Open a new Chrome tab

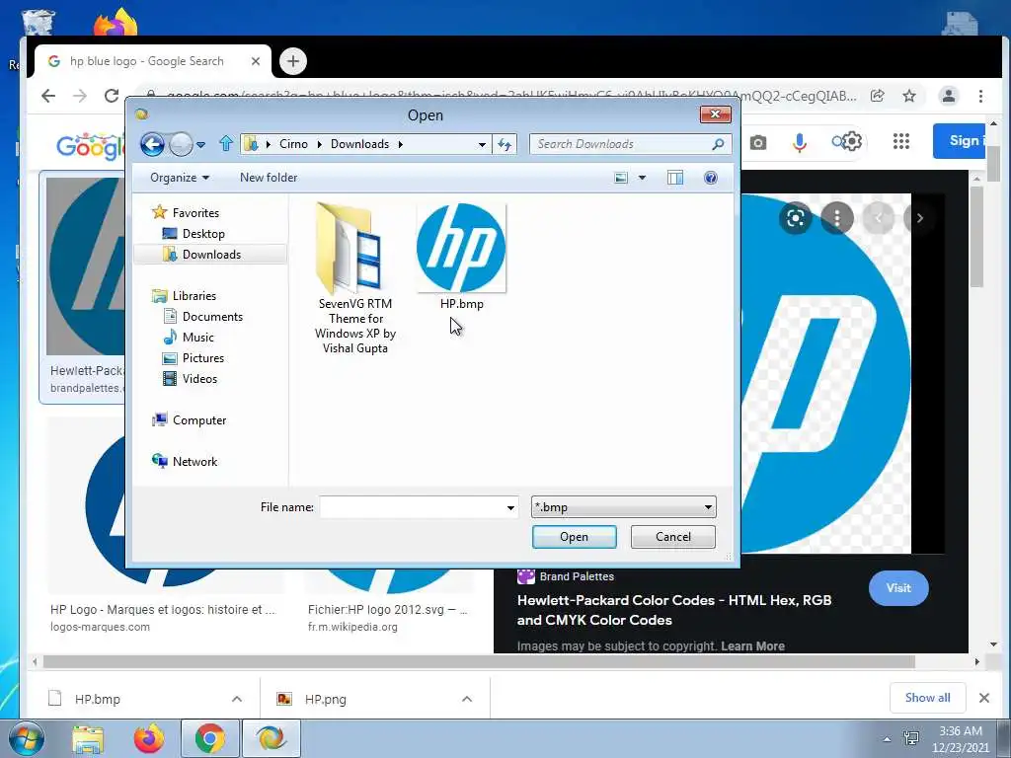pos(292,61)
